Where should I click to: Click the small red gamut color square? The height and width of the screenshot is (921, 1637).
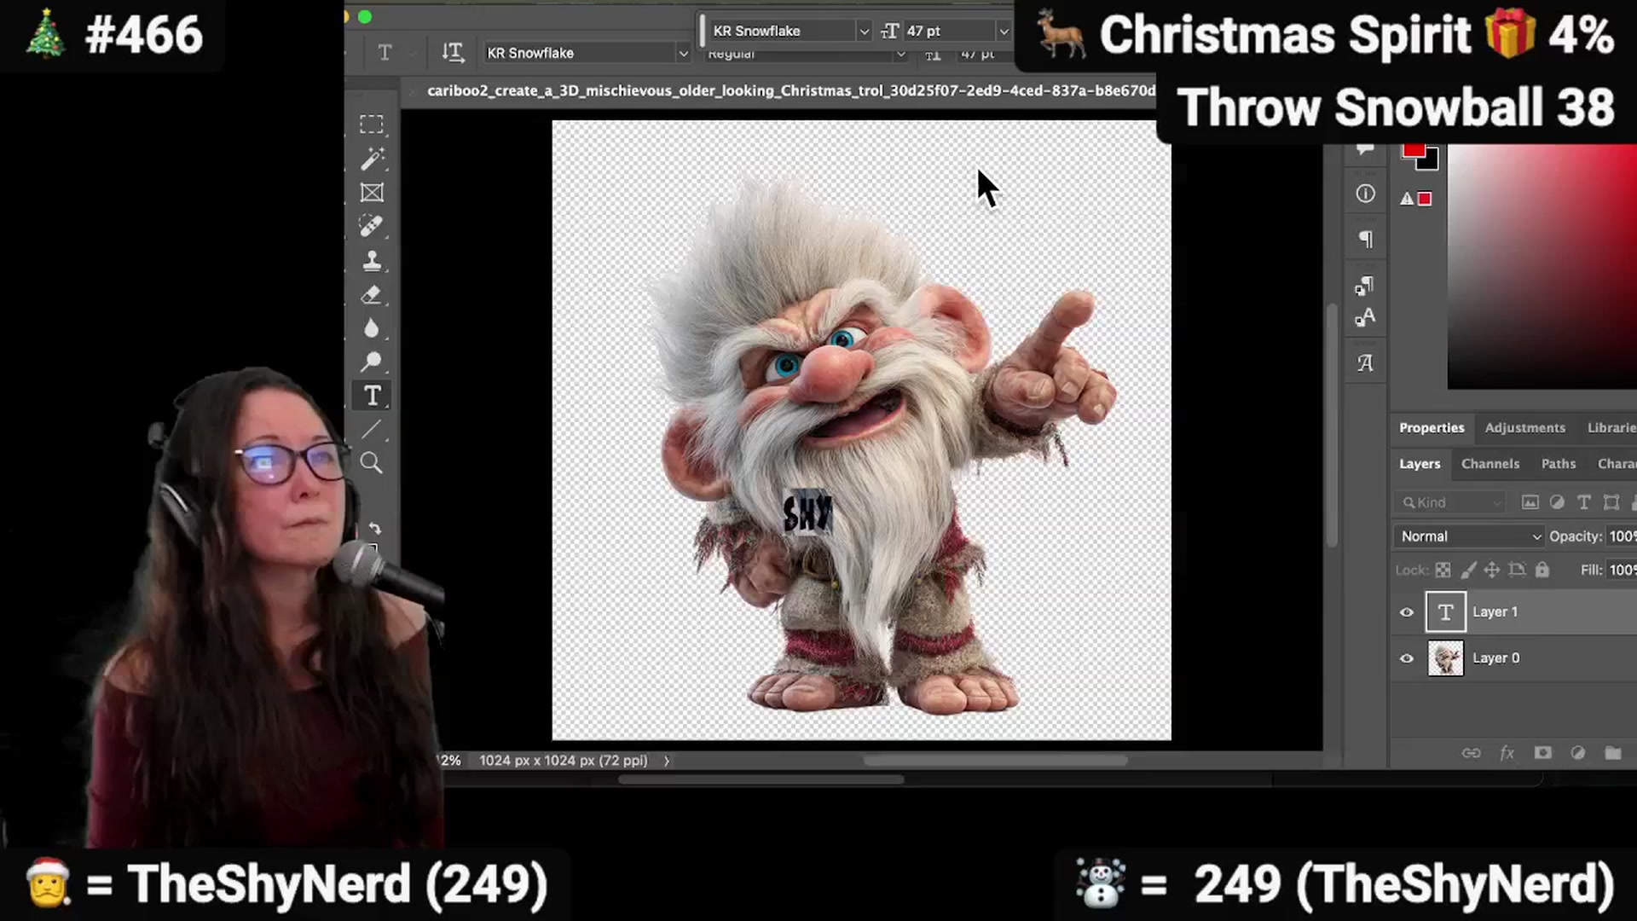(1425, 199)
